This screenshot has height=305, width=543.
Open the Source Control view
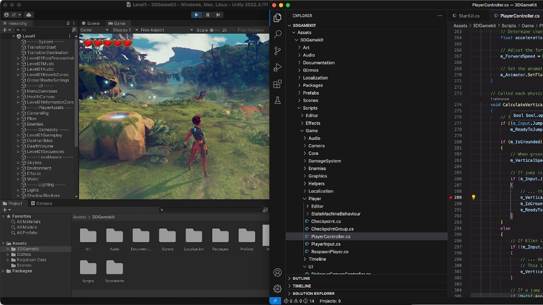coord(277,50)
